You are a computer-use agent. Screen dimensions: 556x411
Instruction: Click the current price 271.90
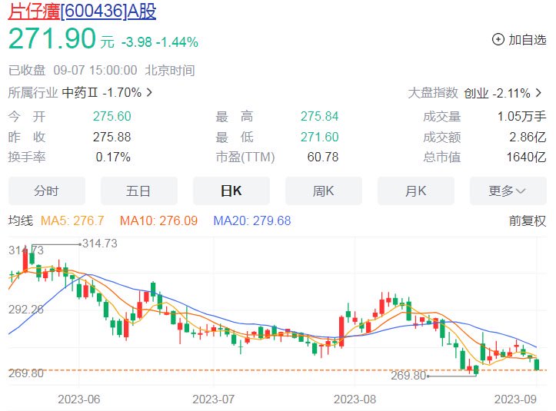tap(52, 38)
